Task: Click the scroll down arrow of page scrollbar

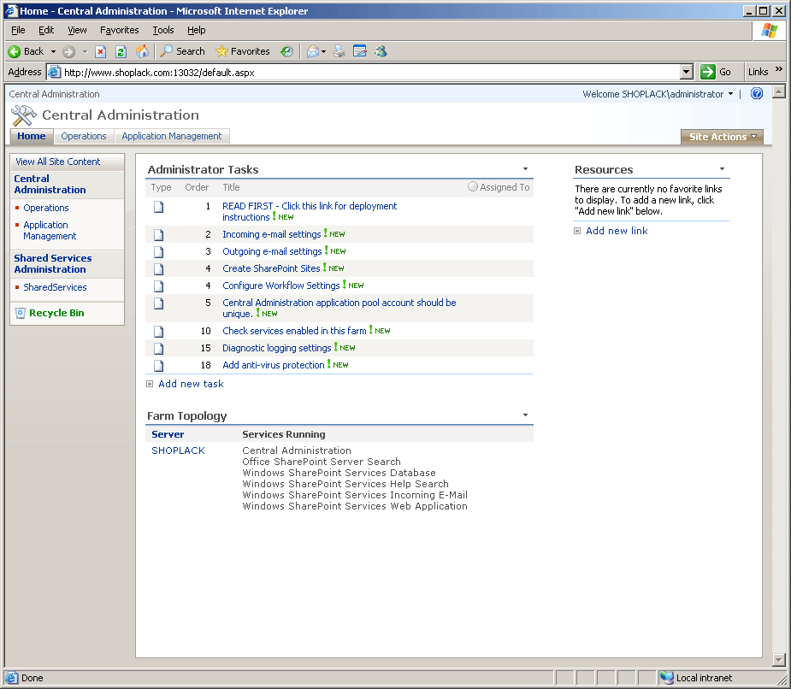Action: coord(779,659)
